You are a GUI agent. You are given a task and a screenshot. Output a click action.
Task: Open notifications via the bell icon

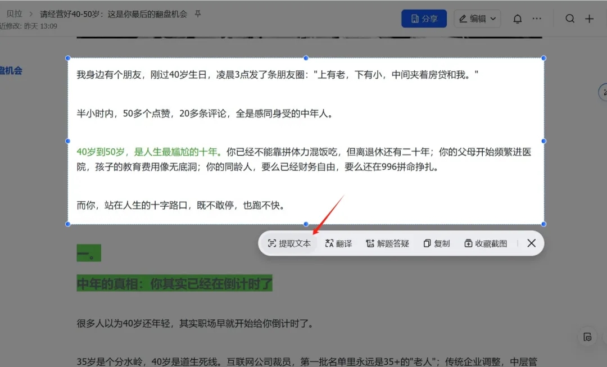[x=517, y=18]
